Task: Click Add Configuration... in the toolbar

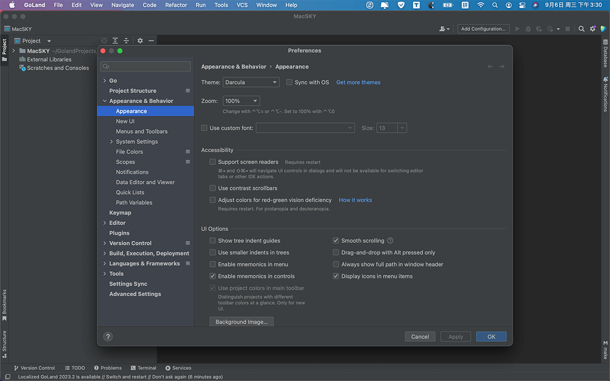Action: [483, 29]
